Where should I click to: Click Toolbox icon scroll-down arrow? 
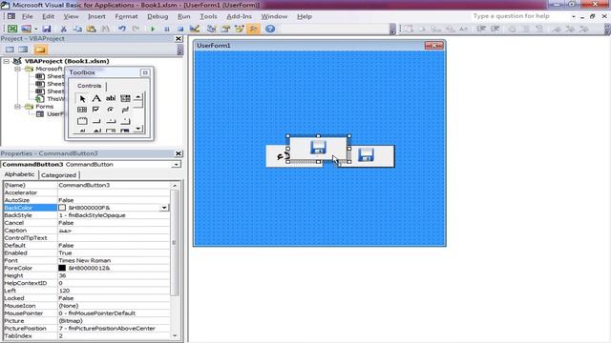(x=138, y=129)
